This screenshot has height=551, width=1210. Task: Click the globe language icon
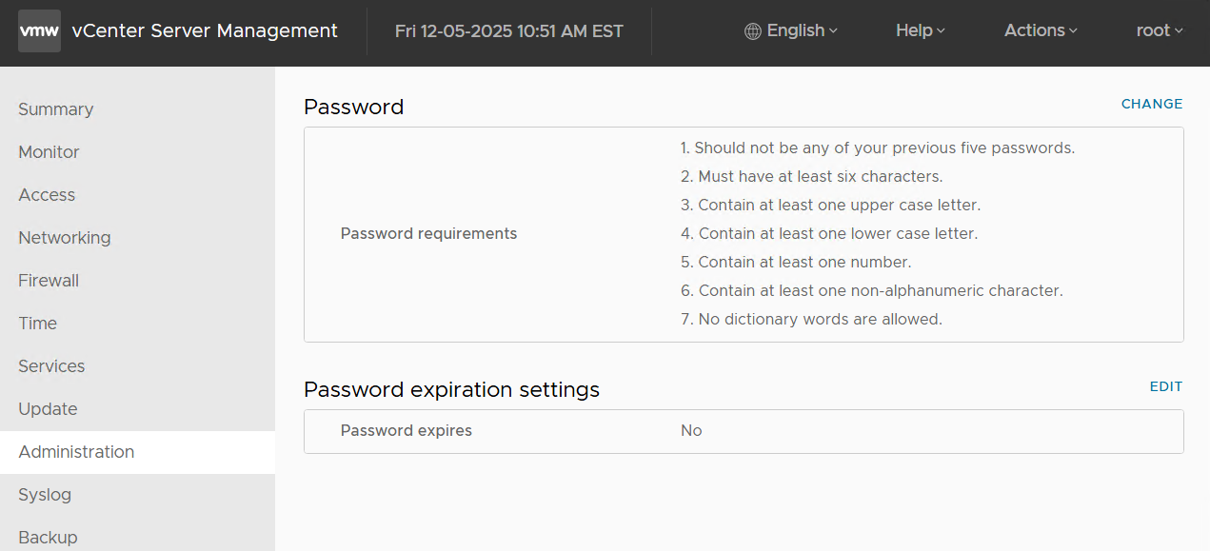tap(752, 31)
